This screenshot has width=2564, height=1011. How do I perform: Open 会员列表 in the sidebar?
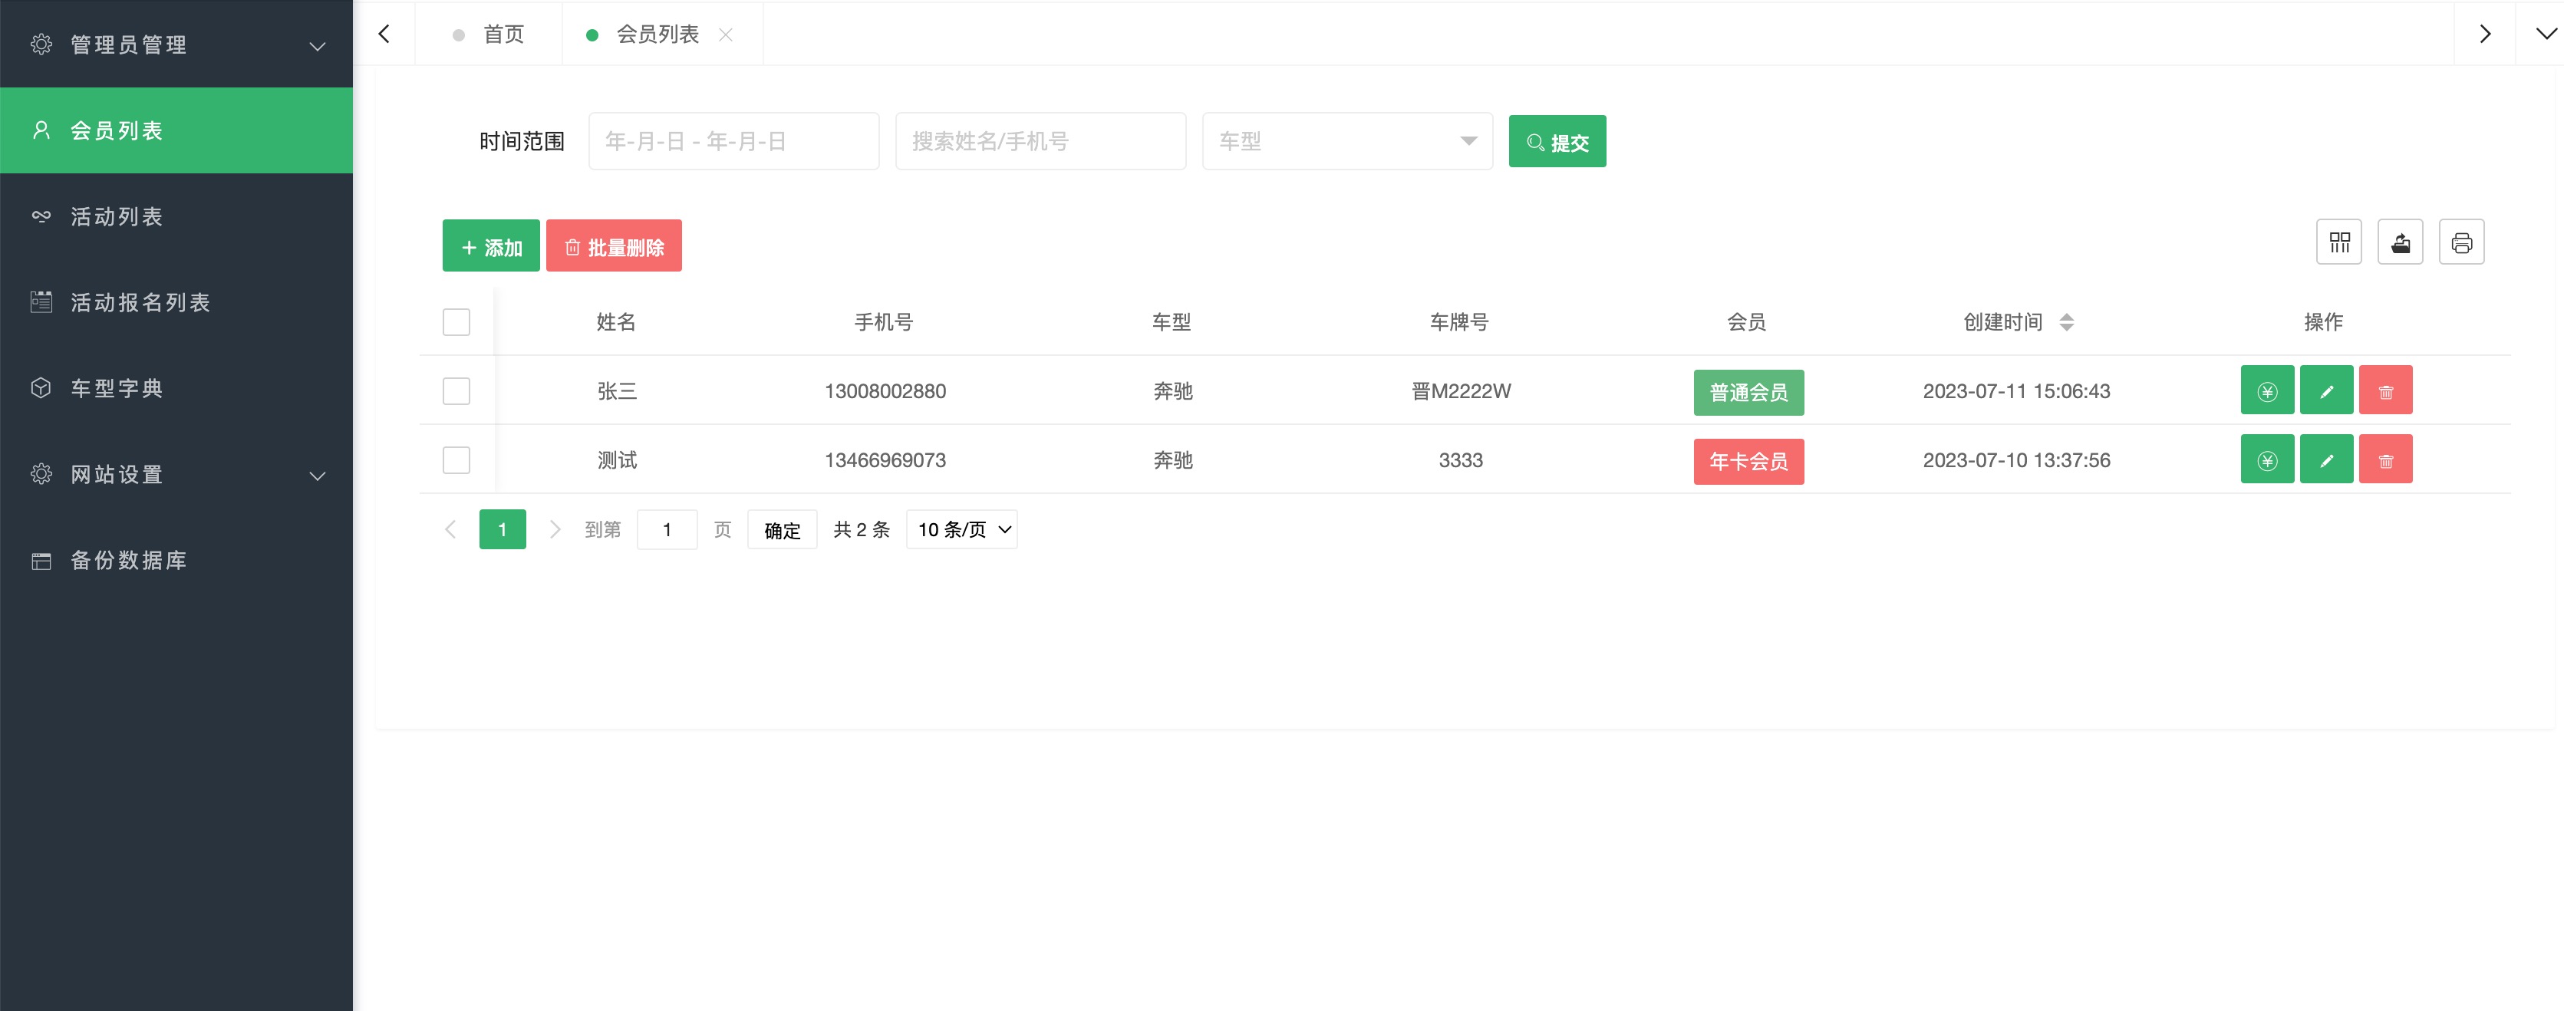point(176,130)
